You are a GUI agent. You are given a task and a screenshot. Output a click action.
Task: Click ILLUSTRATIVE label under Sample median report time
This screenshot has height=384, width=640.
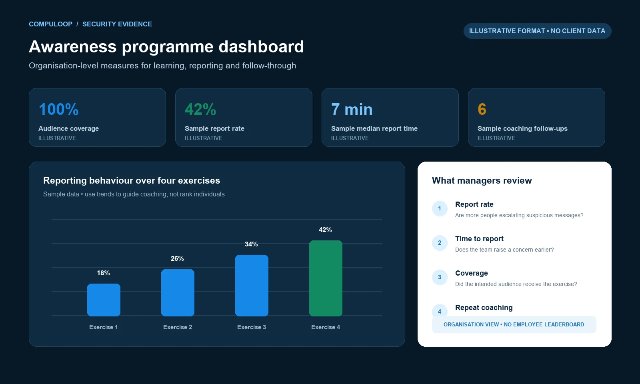click(350, 138)
